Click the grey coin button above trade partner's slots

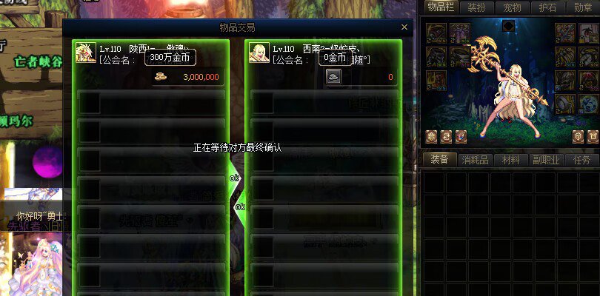point(333,76)
